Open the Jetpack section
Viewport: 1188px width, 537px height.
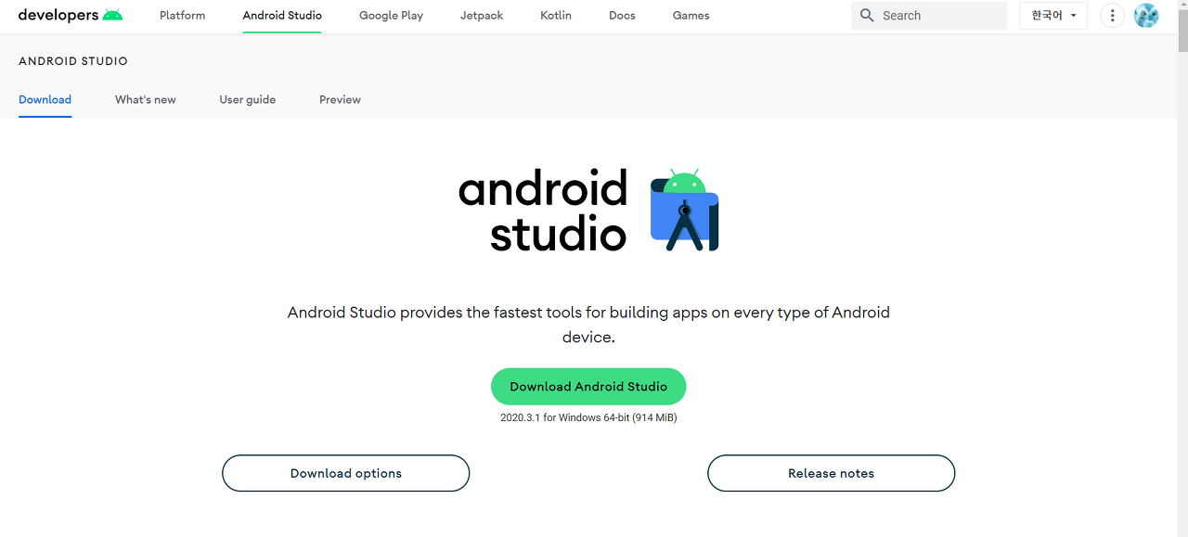482,16
